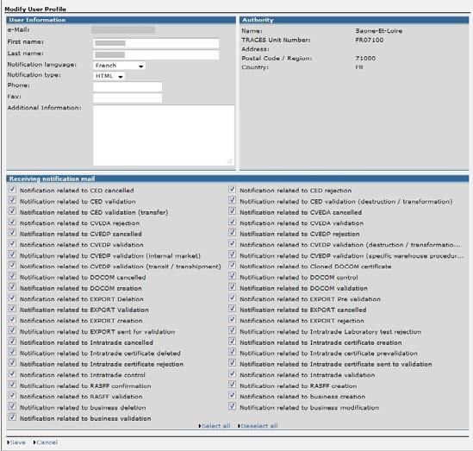
Task: Click the Fax input field
Action: click(128, 97)
